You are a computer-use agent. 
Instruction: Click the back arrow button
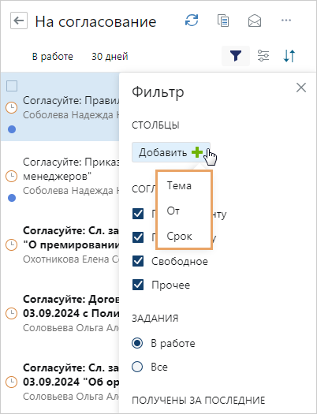19,21
